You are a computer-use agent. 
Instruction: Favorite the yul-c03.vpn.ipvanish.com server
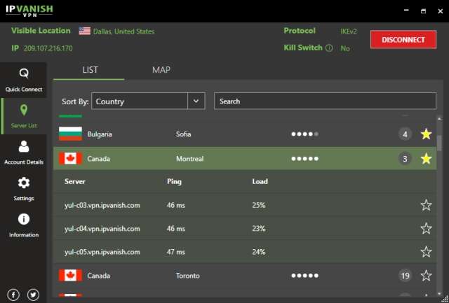pyautogui.click(x=425, y=205)
